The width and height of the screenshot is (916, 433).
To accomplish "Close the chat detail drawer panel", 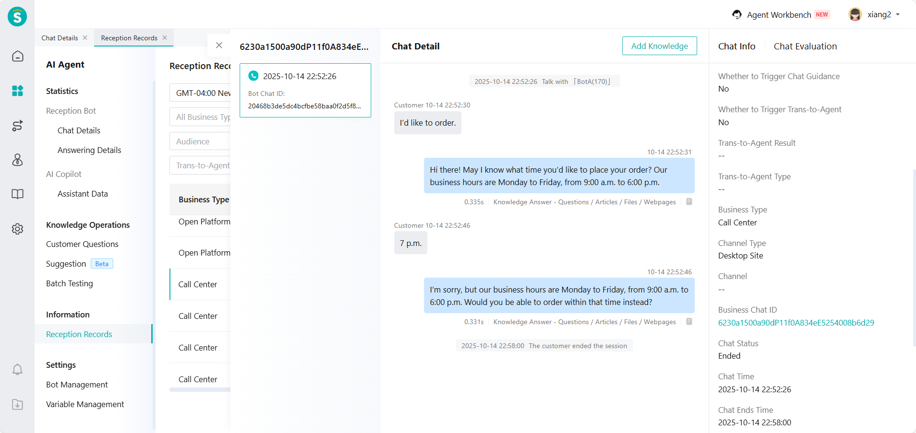I will [x=219, y=45].
